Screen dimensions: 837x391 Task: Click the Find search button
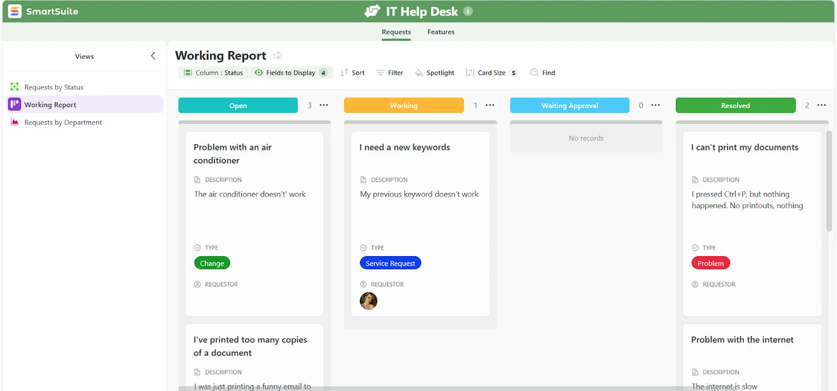(543, 72)
